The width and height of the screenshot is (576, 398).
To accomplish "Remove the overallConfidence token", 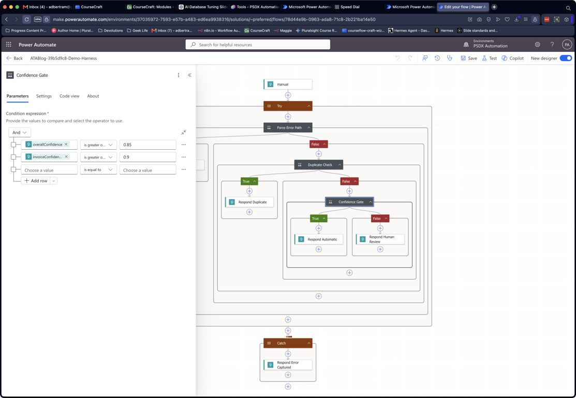I will (x=66, y=145).
